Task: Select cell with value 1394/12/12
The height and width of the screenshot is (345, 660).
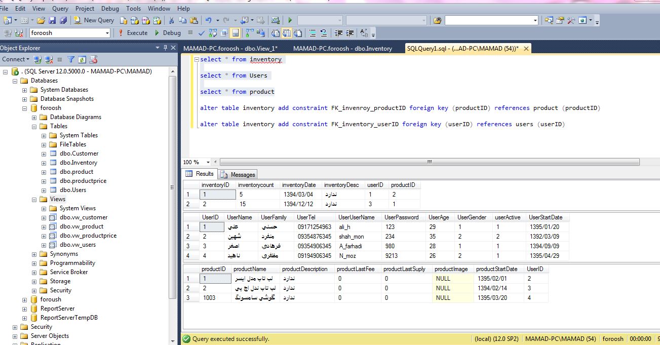Action: pos(300,204)
